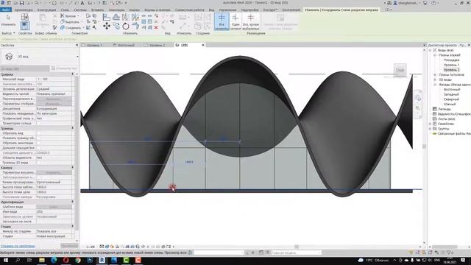Click the Properties panel vertical scrollbar
The height and width of the screenshot is (265, 471).
(77, 153)
